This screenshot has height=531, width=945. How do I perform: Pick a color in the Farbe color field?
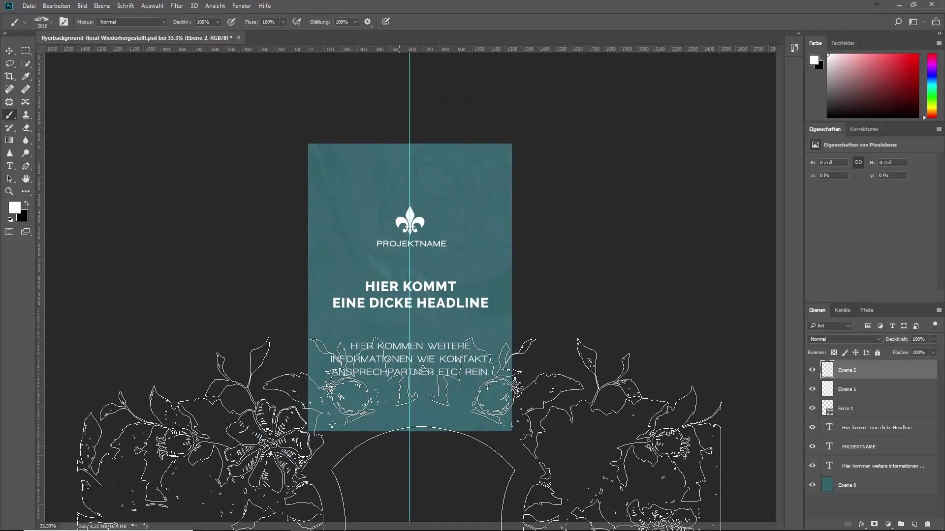tap(873, 86)
